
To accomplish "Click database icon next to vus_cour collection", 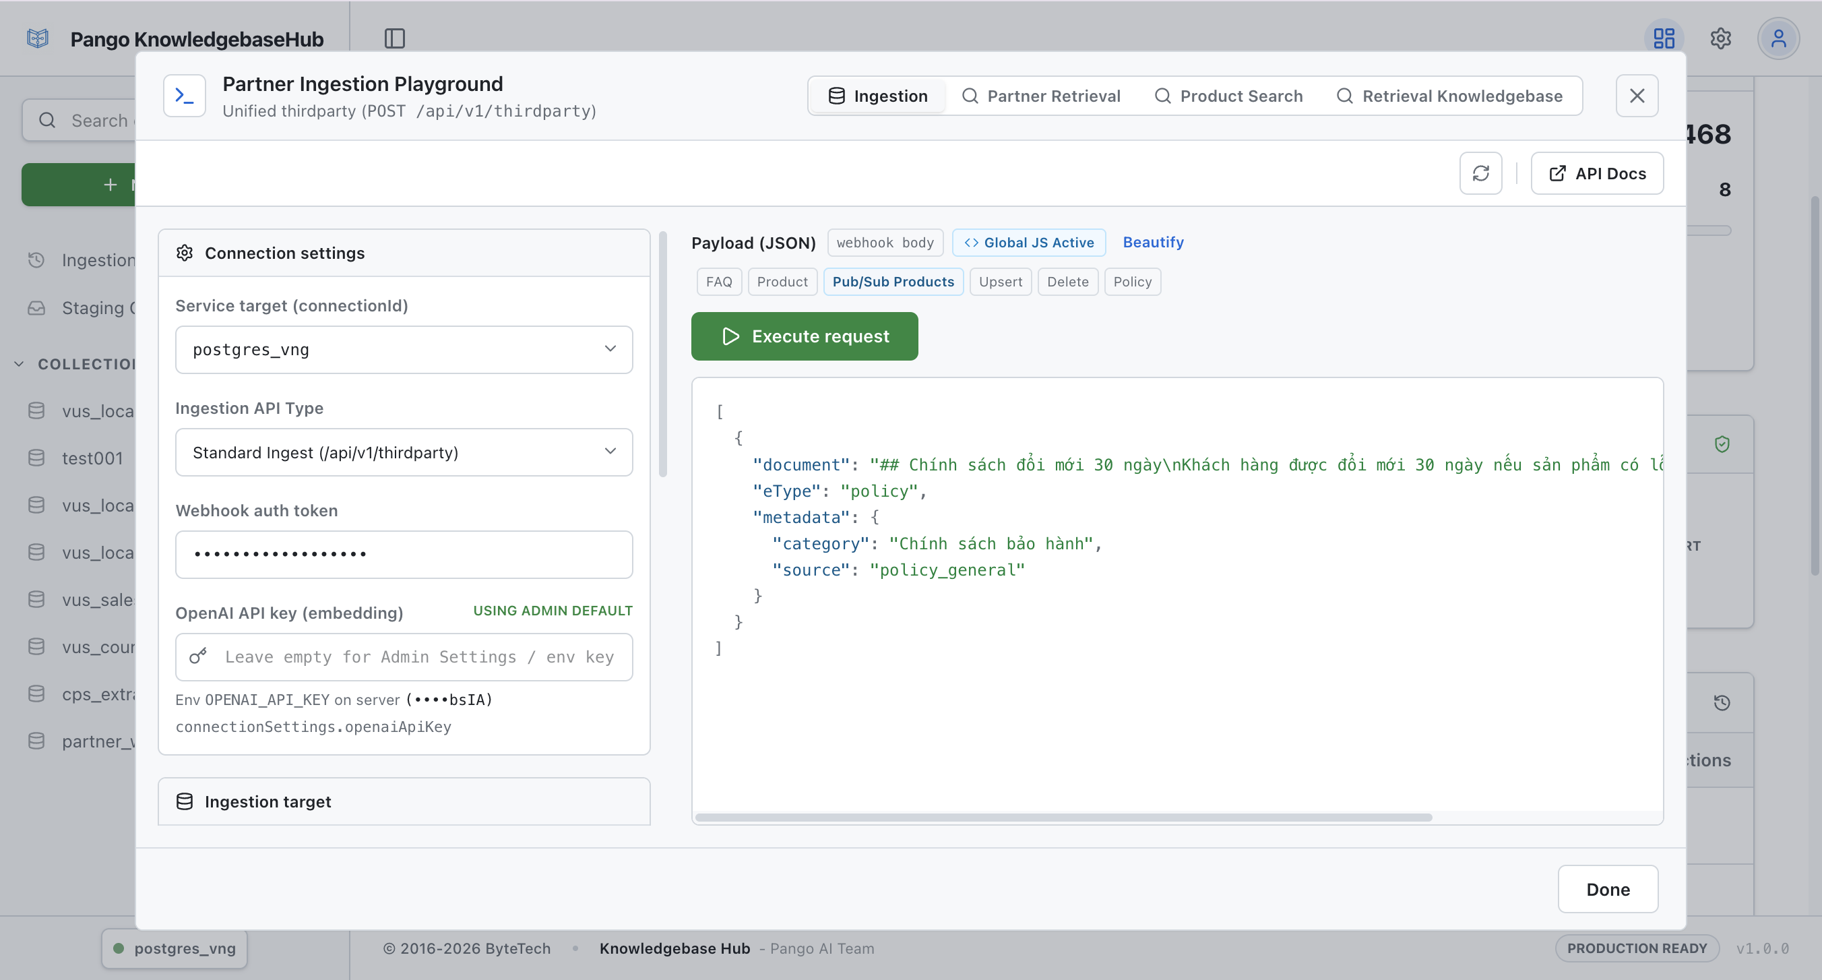I will click(36, 647).
